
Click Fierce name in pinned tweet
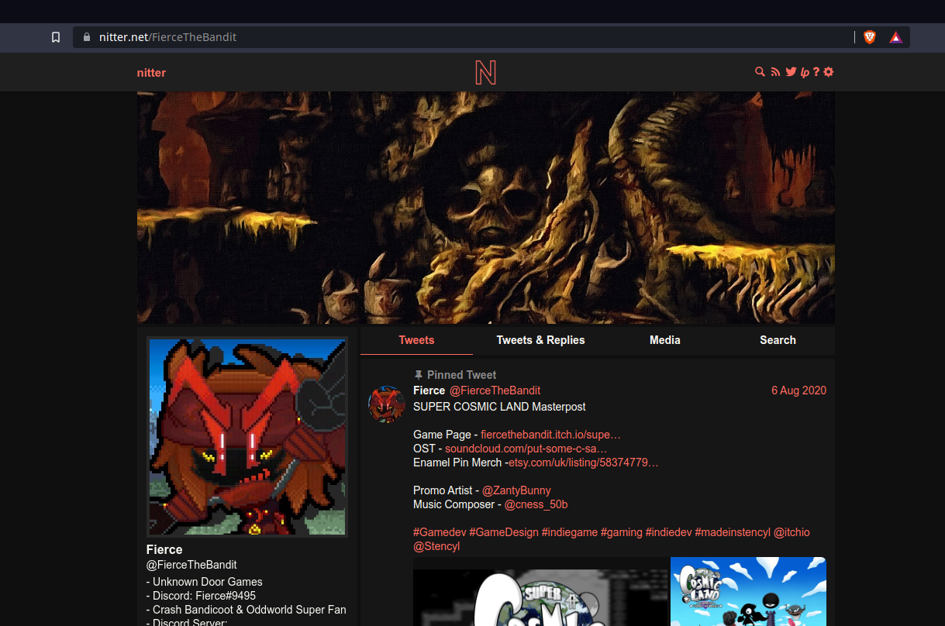[429, 390]
